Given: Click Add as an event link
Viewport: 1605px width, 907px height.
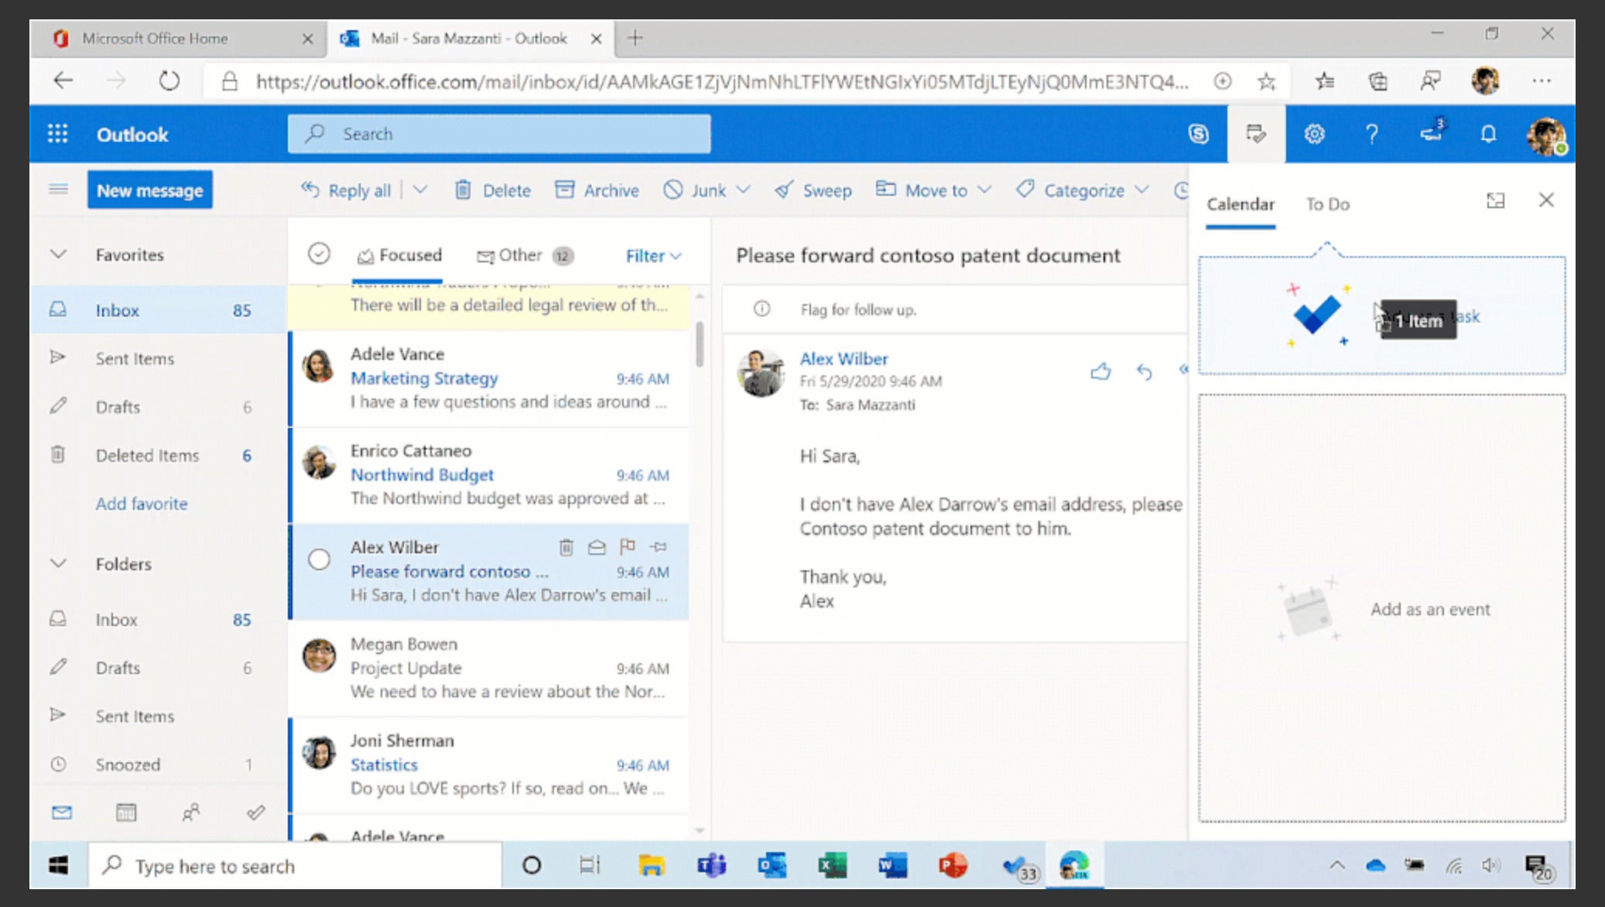Looking at the screenshot, I should [1429, 608].
